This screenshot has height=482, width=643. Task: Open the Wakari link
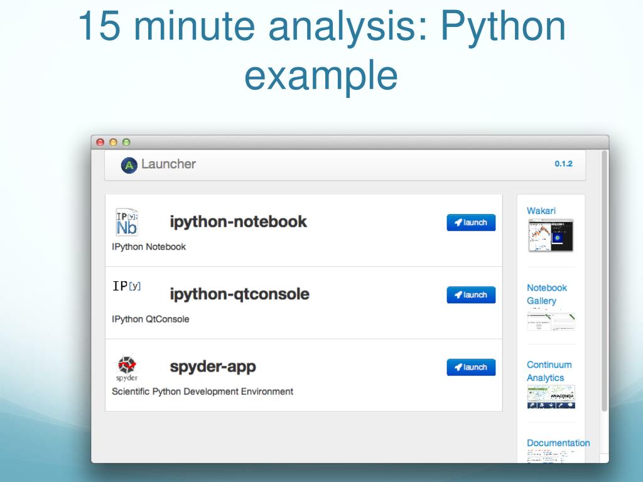(x=541, y=211)
